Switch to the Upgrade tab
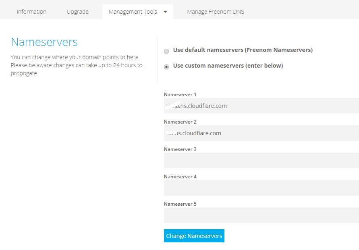Image resolution: width=359 pixels, height=250 pixels. pyautogui.click(x=77, y=12)
